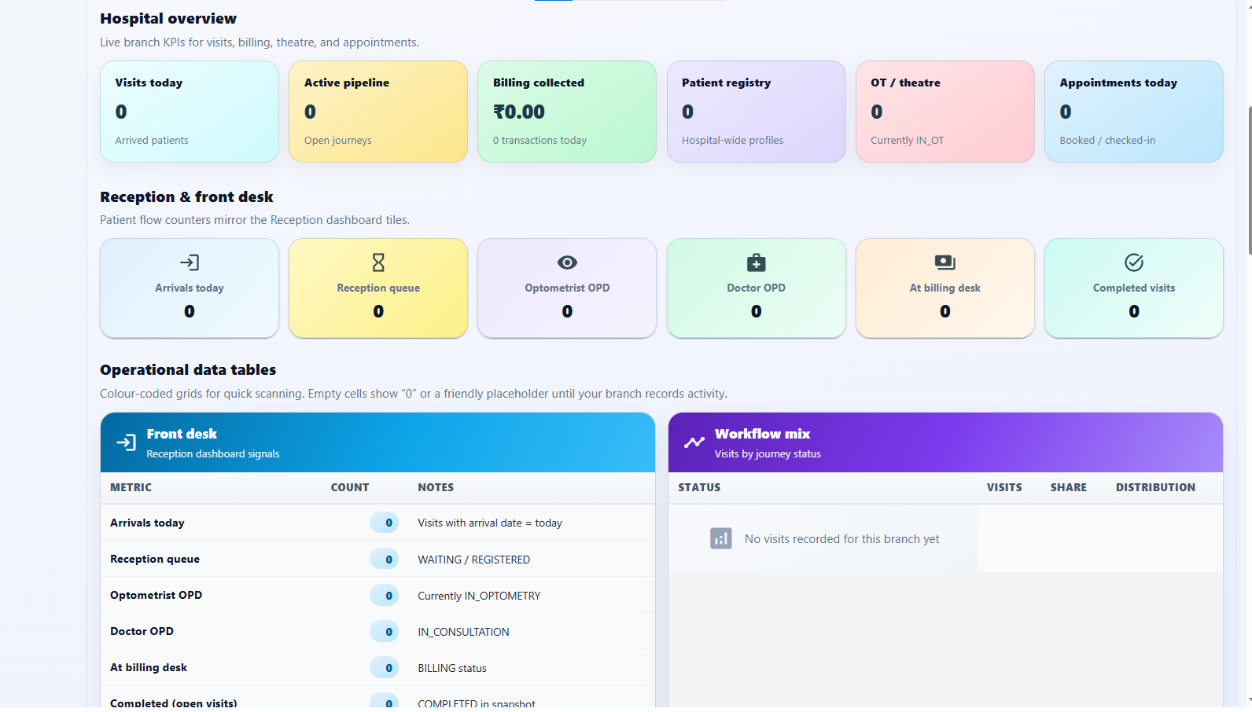Click the Hospital overview heading
This screenshot has height=712, width=1252.
(168, 19)
